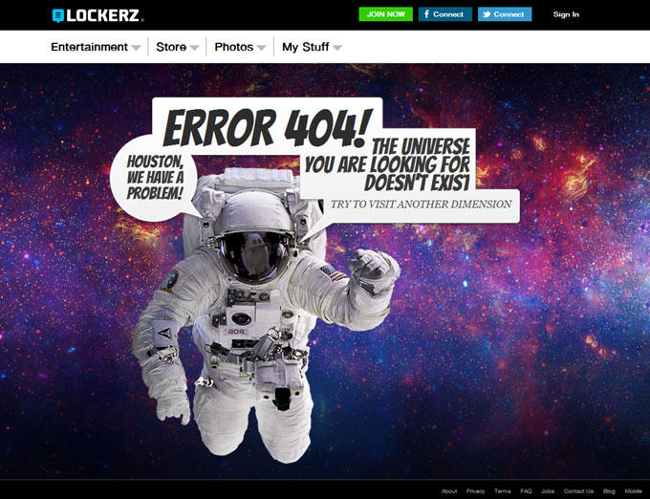Screen dimensions: 650x499
Task: Open the Sign In link
Action: pos(566,14)
